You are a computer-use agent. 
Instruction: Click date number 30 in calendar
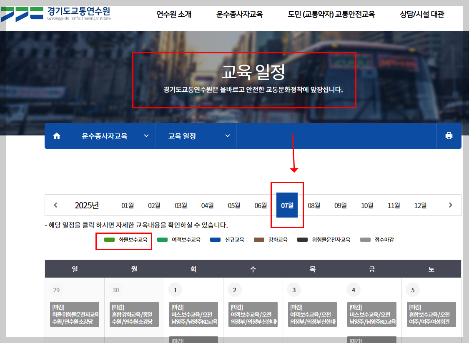click(116, 290)
